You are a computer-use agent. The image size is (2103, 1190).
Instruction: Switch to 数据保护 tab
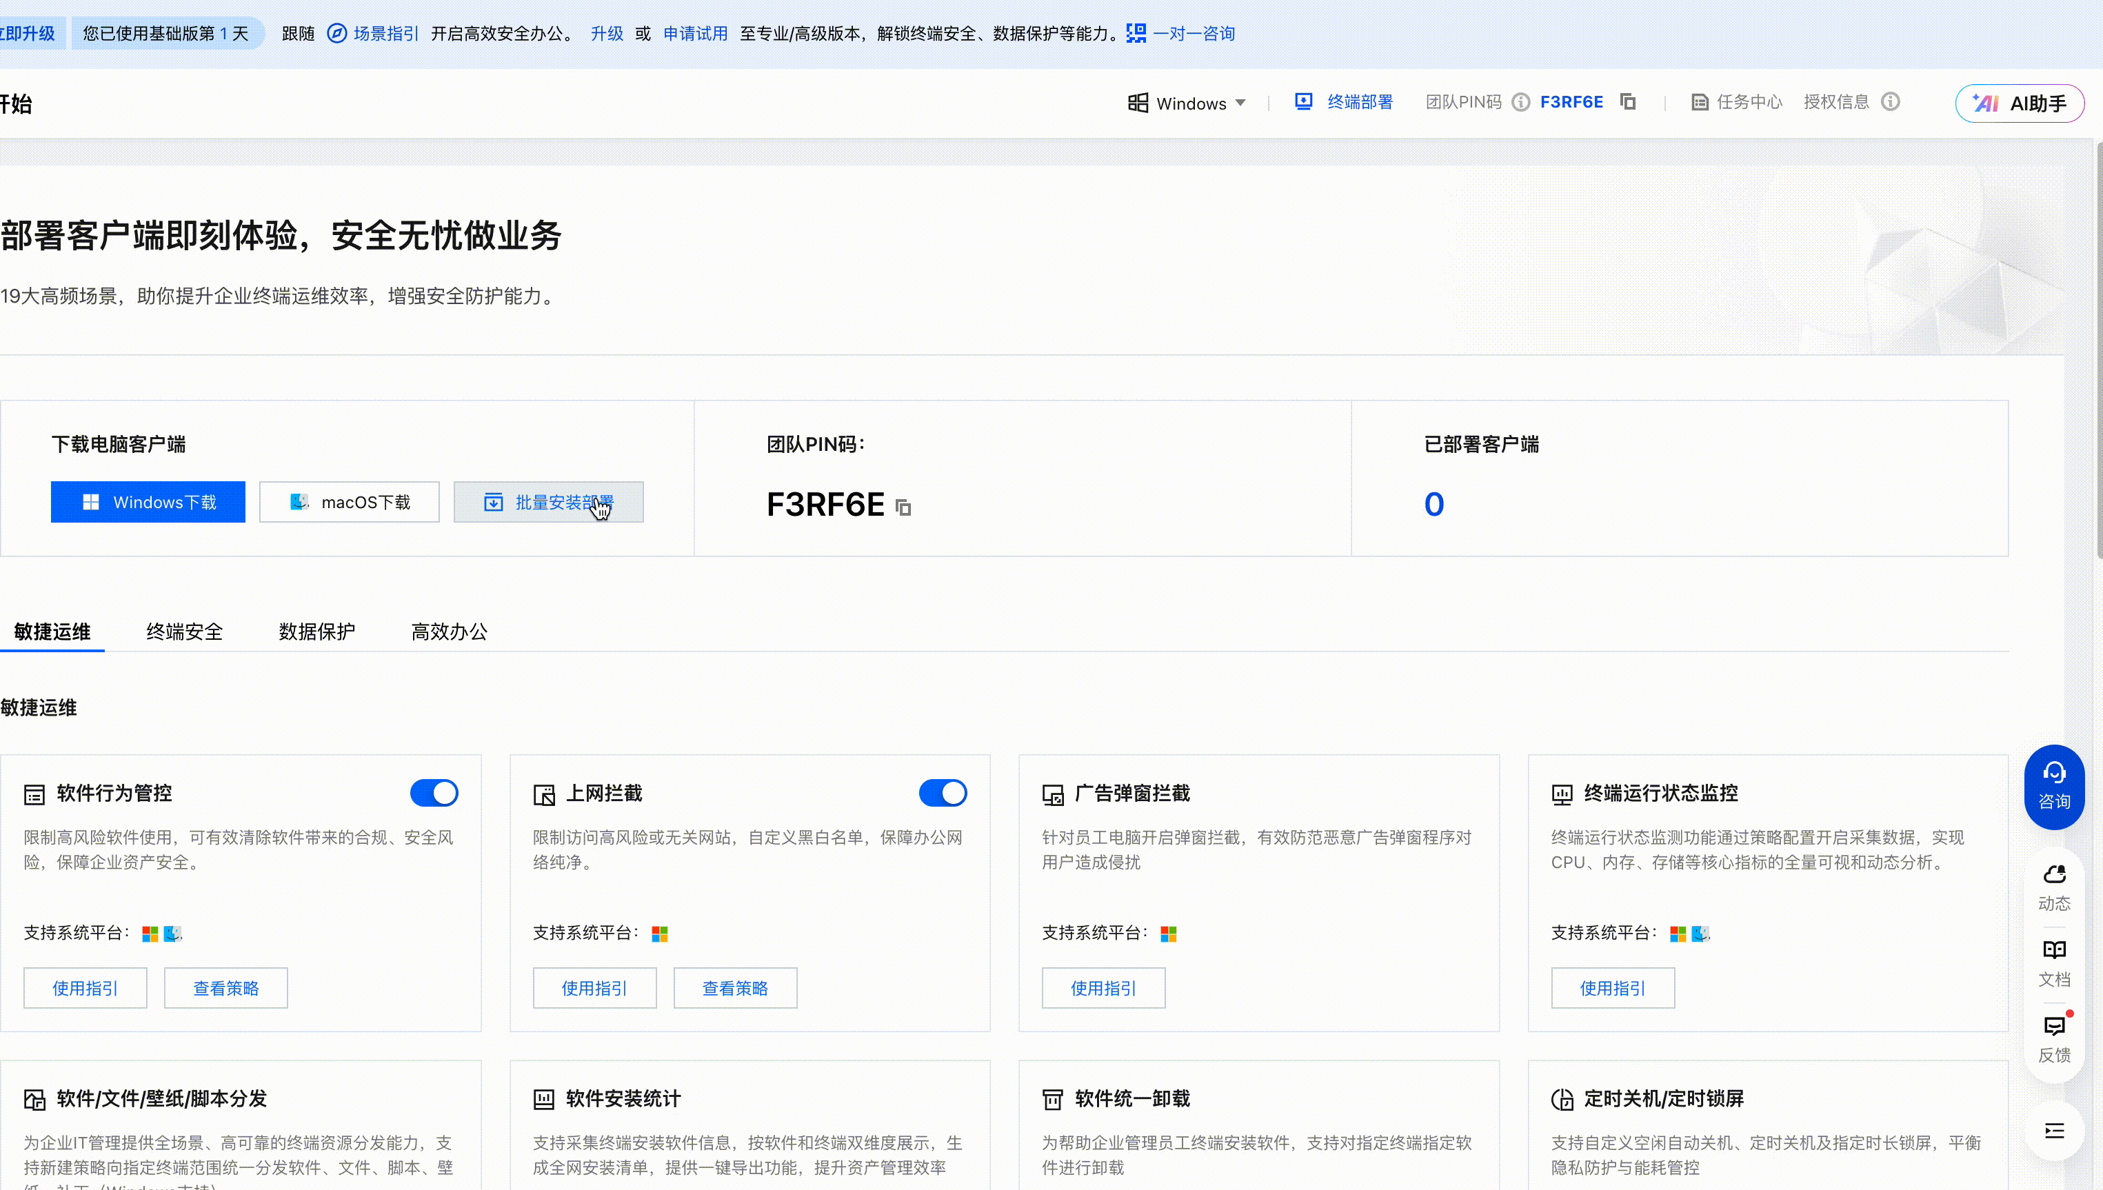click(x=317, y=631)
